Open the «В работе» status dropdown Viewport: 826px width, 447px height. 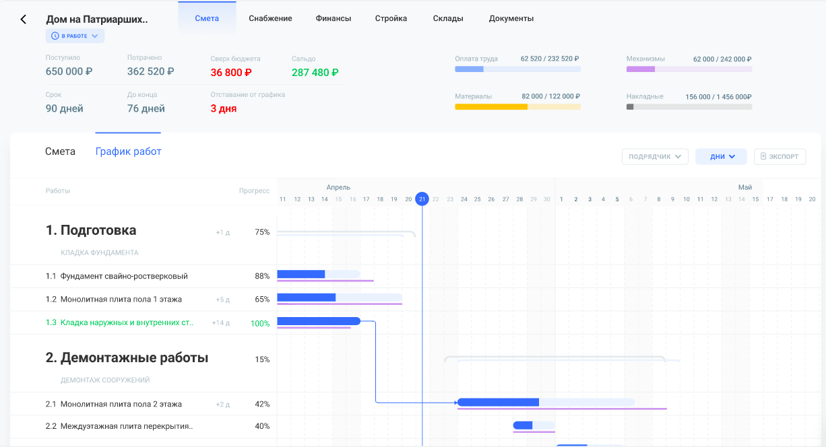[x=75, y=36]
